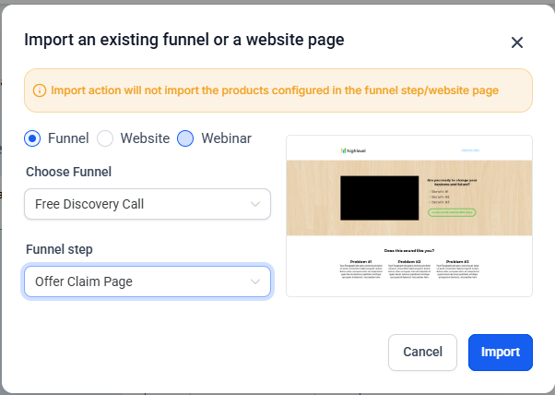
Task: Click the highlevel logo in the preview
Action: [352, 150]
